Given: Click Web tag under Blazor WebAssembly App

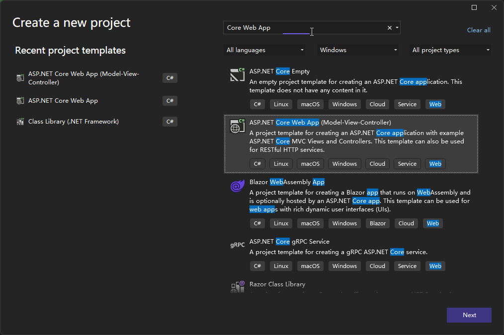Looking at the screenshot, I should [x=432, y=223].
